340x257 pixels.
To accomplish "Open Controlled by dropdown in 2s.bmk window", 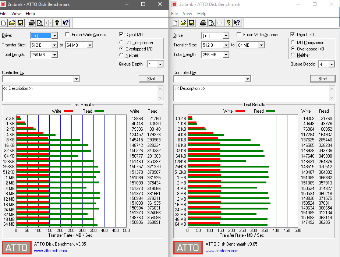I will click(248, 79).
